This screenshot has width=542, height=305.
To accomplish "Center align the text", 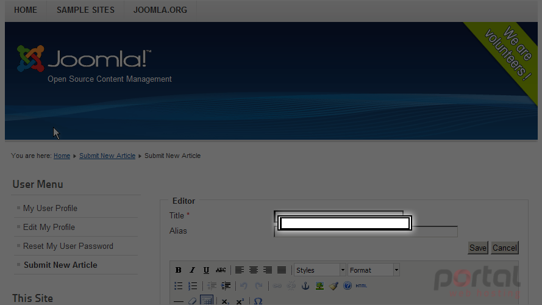I will [254, 270].
